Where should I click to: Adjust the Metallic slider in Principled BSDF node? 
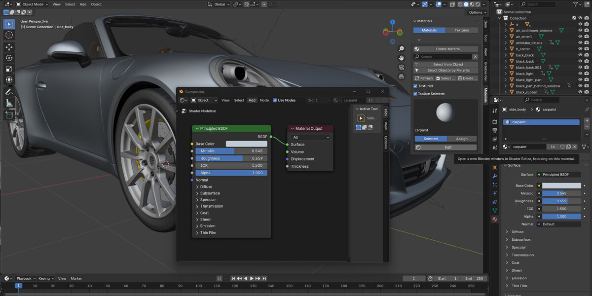231,151
